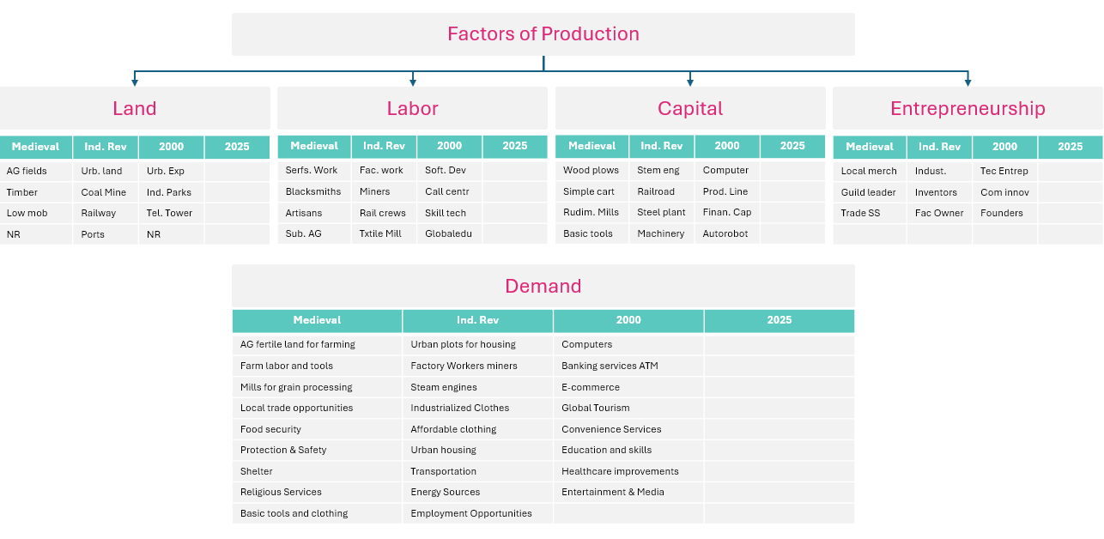The width and height of the screenshot is (1104, 539).
Task: Select the Labor heading box
Action: coord(412,108)
